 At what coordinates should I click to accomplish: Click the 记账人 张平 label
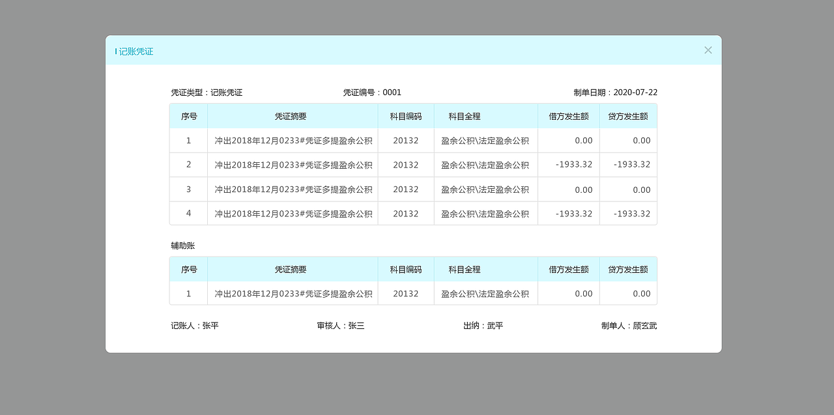coord(194,325)
